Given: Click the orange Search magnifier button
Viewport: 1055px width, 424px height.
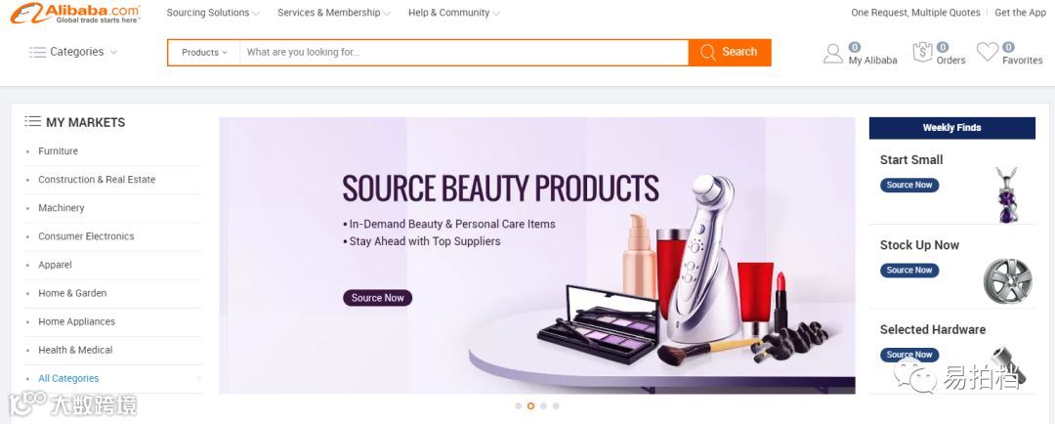Looking at the screenshot, I should [730, 53].
